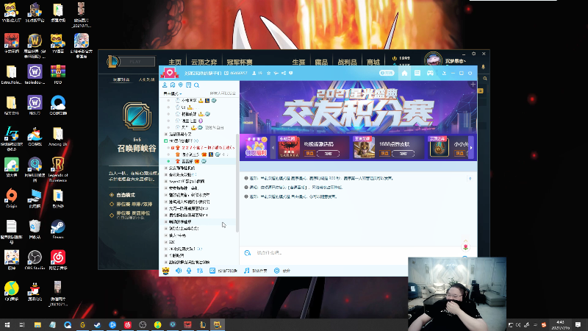Open the gamepad icon in YY title bar
Image resolution: width=588 pixels, height=331 pixels.
430,73
